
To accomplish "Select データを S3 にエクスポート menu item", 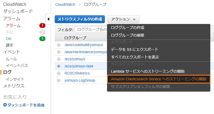I will [159, 49].
